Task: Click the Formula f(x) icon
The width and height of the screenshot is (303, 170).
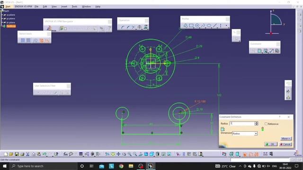Action: [x=65, y=154]
